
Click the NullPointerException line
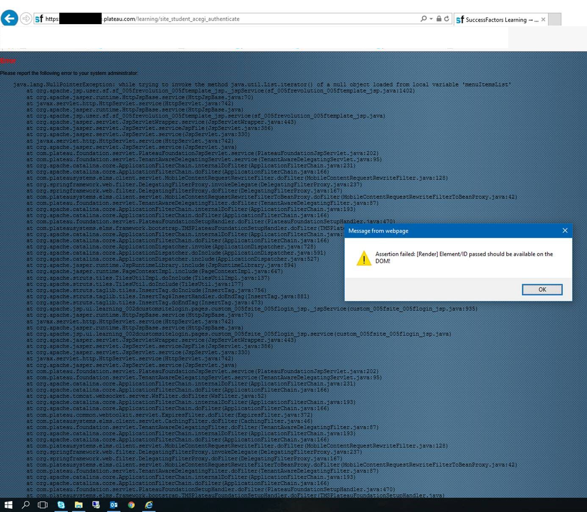pos(262,85)
